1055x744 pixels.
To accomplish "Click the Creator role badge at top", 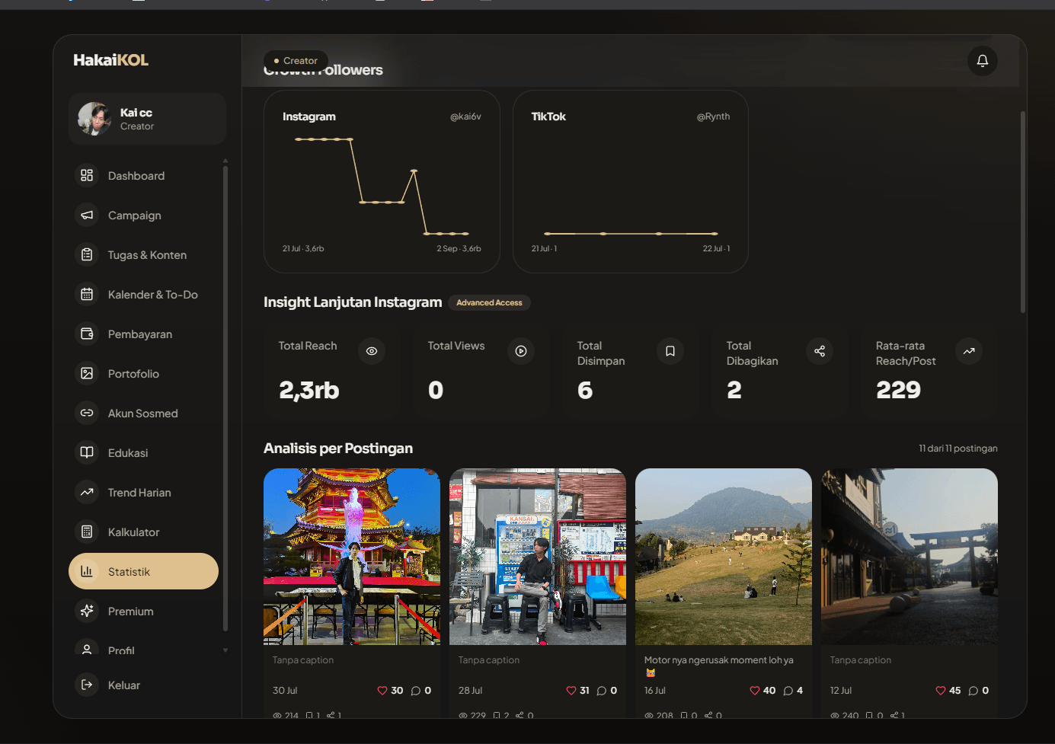I will 296,61.
